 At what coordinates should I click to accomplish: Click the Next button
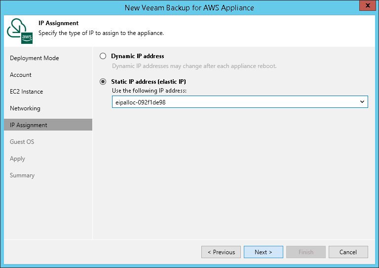point(264,252)
